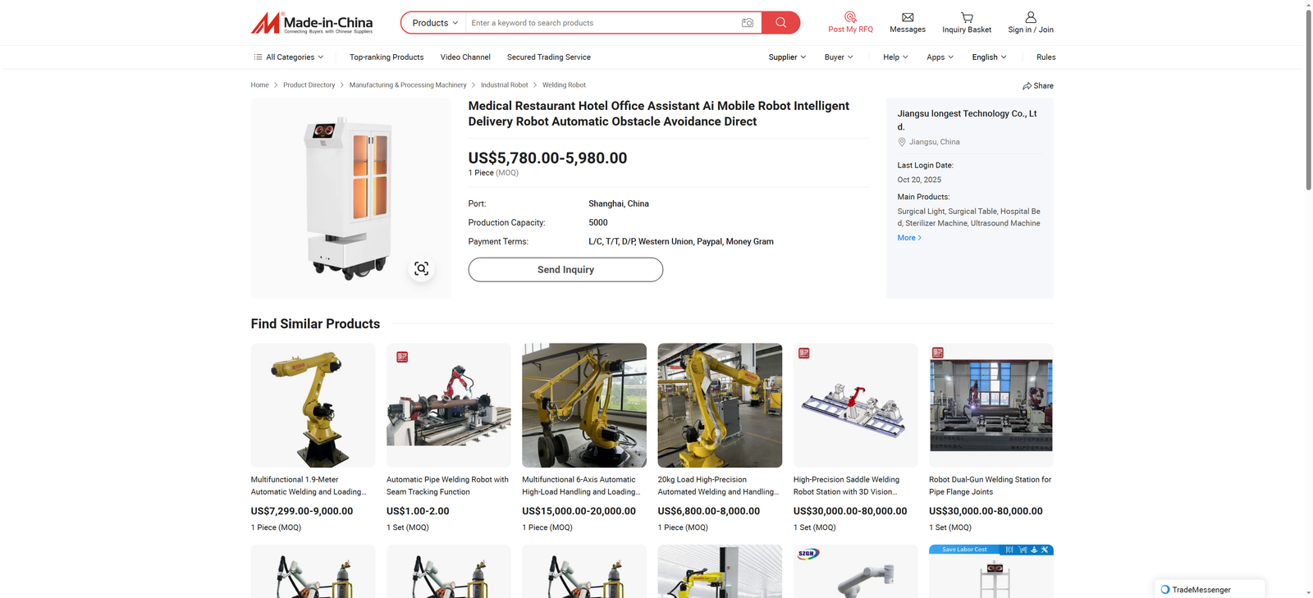Open the Inquiry Basket cart icon
The height and width of the screenshot is (598, 1313).
(x=966, y=17)
